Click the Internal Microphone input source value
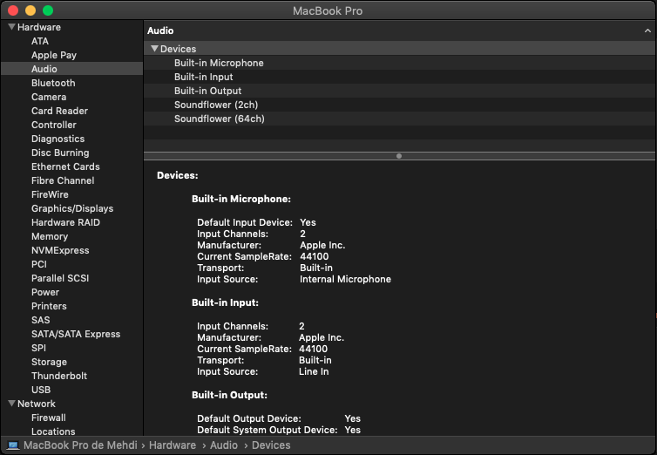 [x=345, y=279]
